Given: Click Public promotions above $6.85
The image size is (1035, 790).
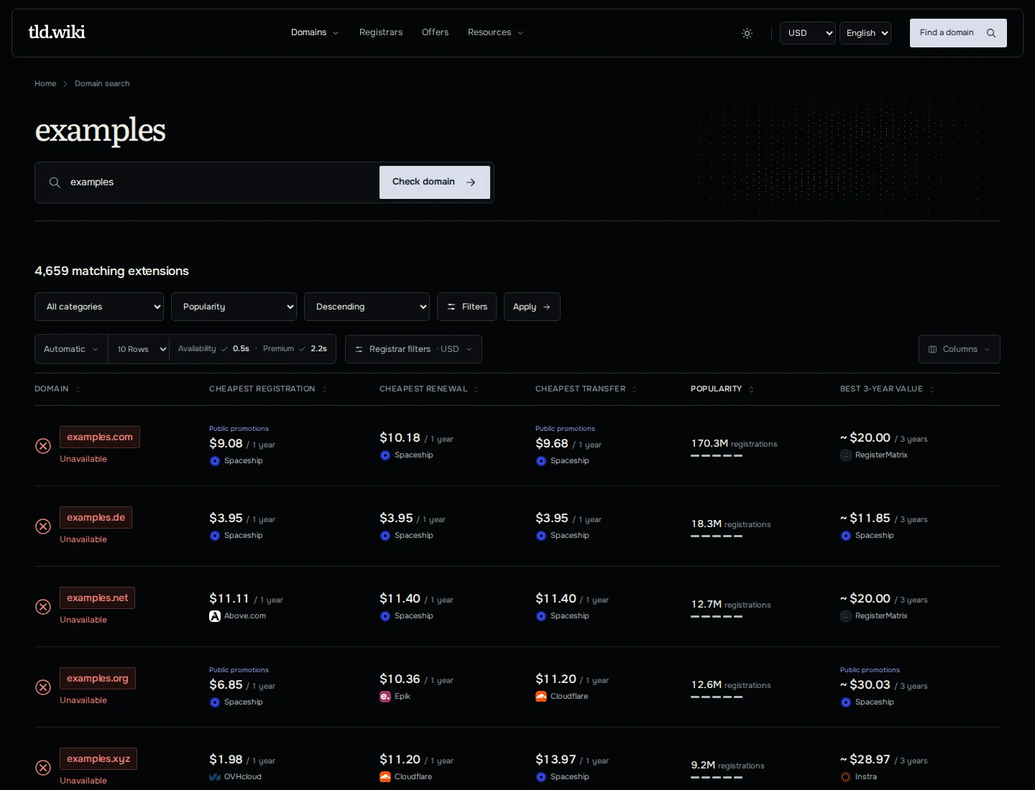Looking at the screenshot, I should (239, 670).
